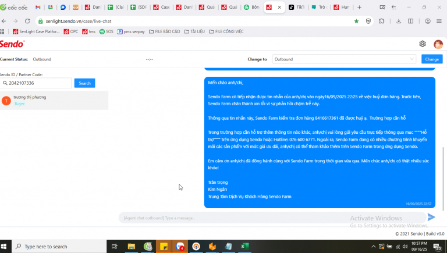Click the blue Change button
Viewport: 447px width, 253px height.
pyautogui.click(x=432, y=59)
